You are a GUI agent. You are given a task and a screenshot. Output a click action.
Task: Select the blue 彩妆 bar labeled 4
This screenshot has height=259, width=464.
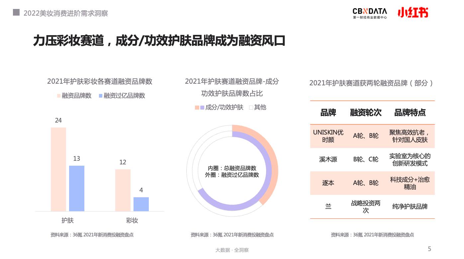coord(141,204)
